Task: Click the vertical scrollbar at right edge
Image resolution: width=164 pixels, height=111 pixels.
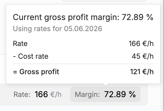Action: coord(162,56)
